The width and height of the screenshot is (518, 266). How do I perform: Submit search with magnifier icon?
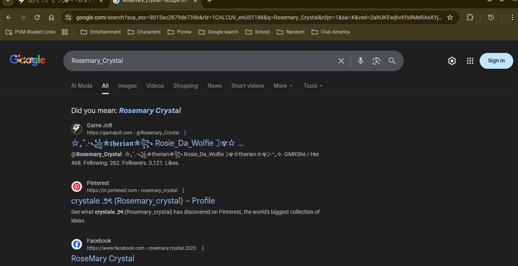point(392,61)
